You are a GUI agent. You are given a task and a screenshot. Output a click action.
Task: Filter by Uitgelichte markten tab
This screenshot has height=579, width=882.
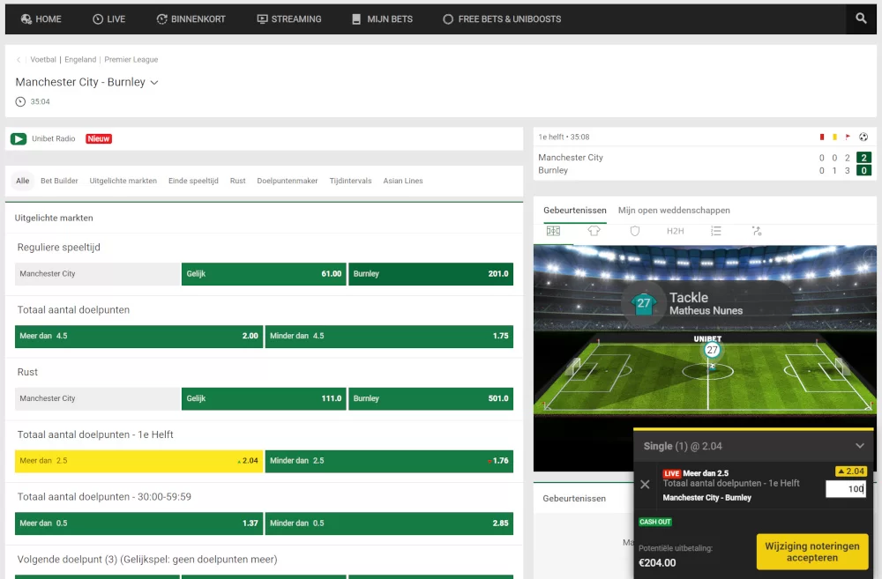(123, 181)
